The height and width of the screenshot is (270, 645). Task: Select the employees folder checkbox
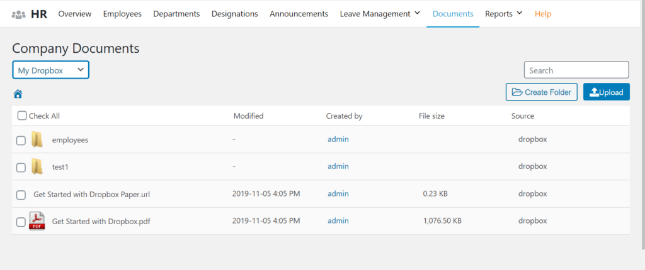point(21,141)
